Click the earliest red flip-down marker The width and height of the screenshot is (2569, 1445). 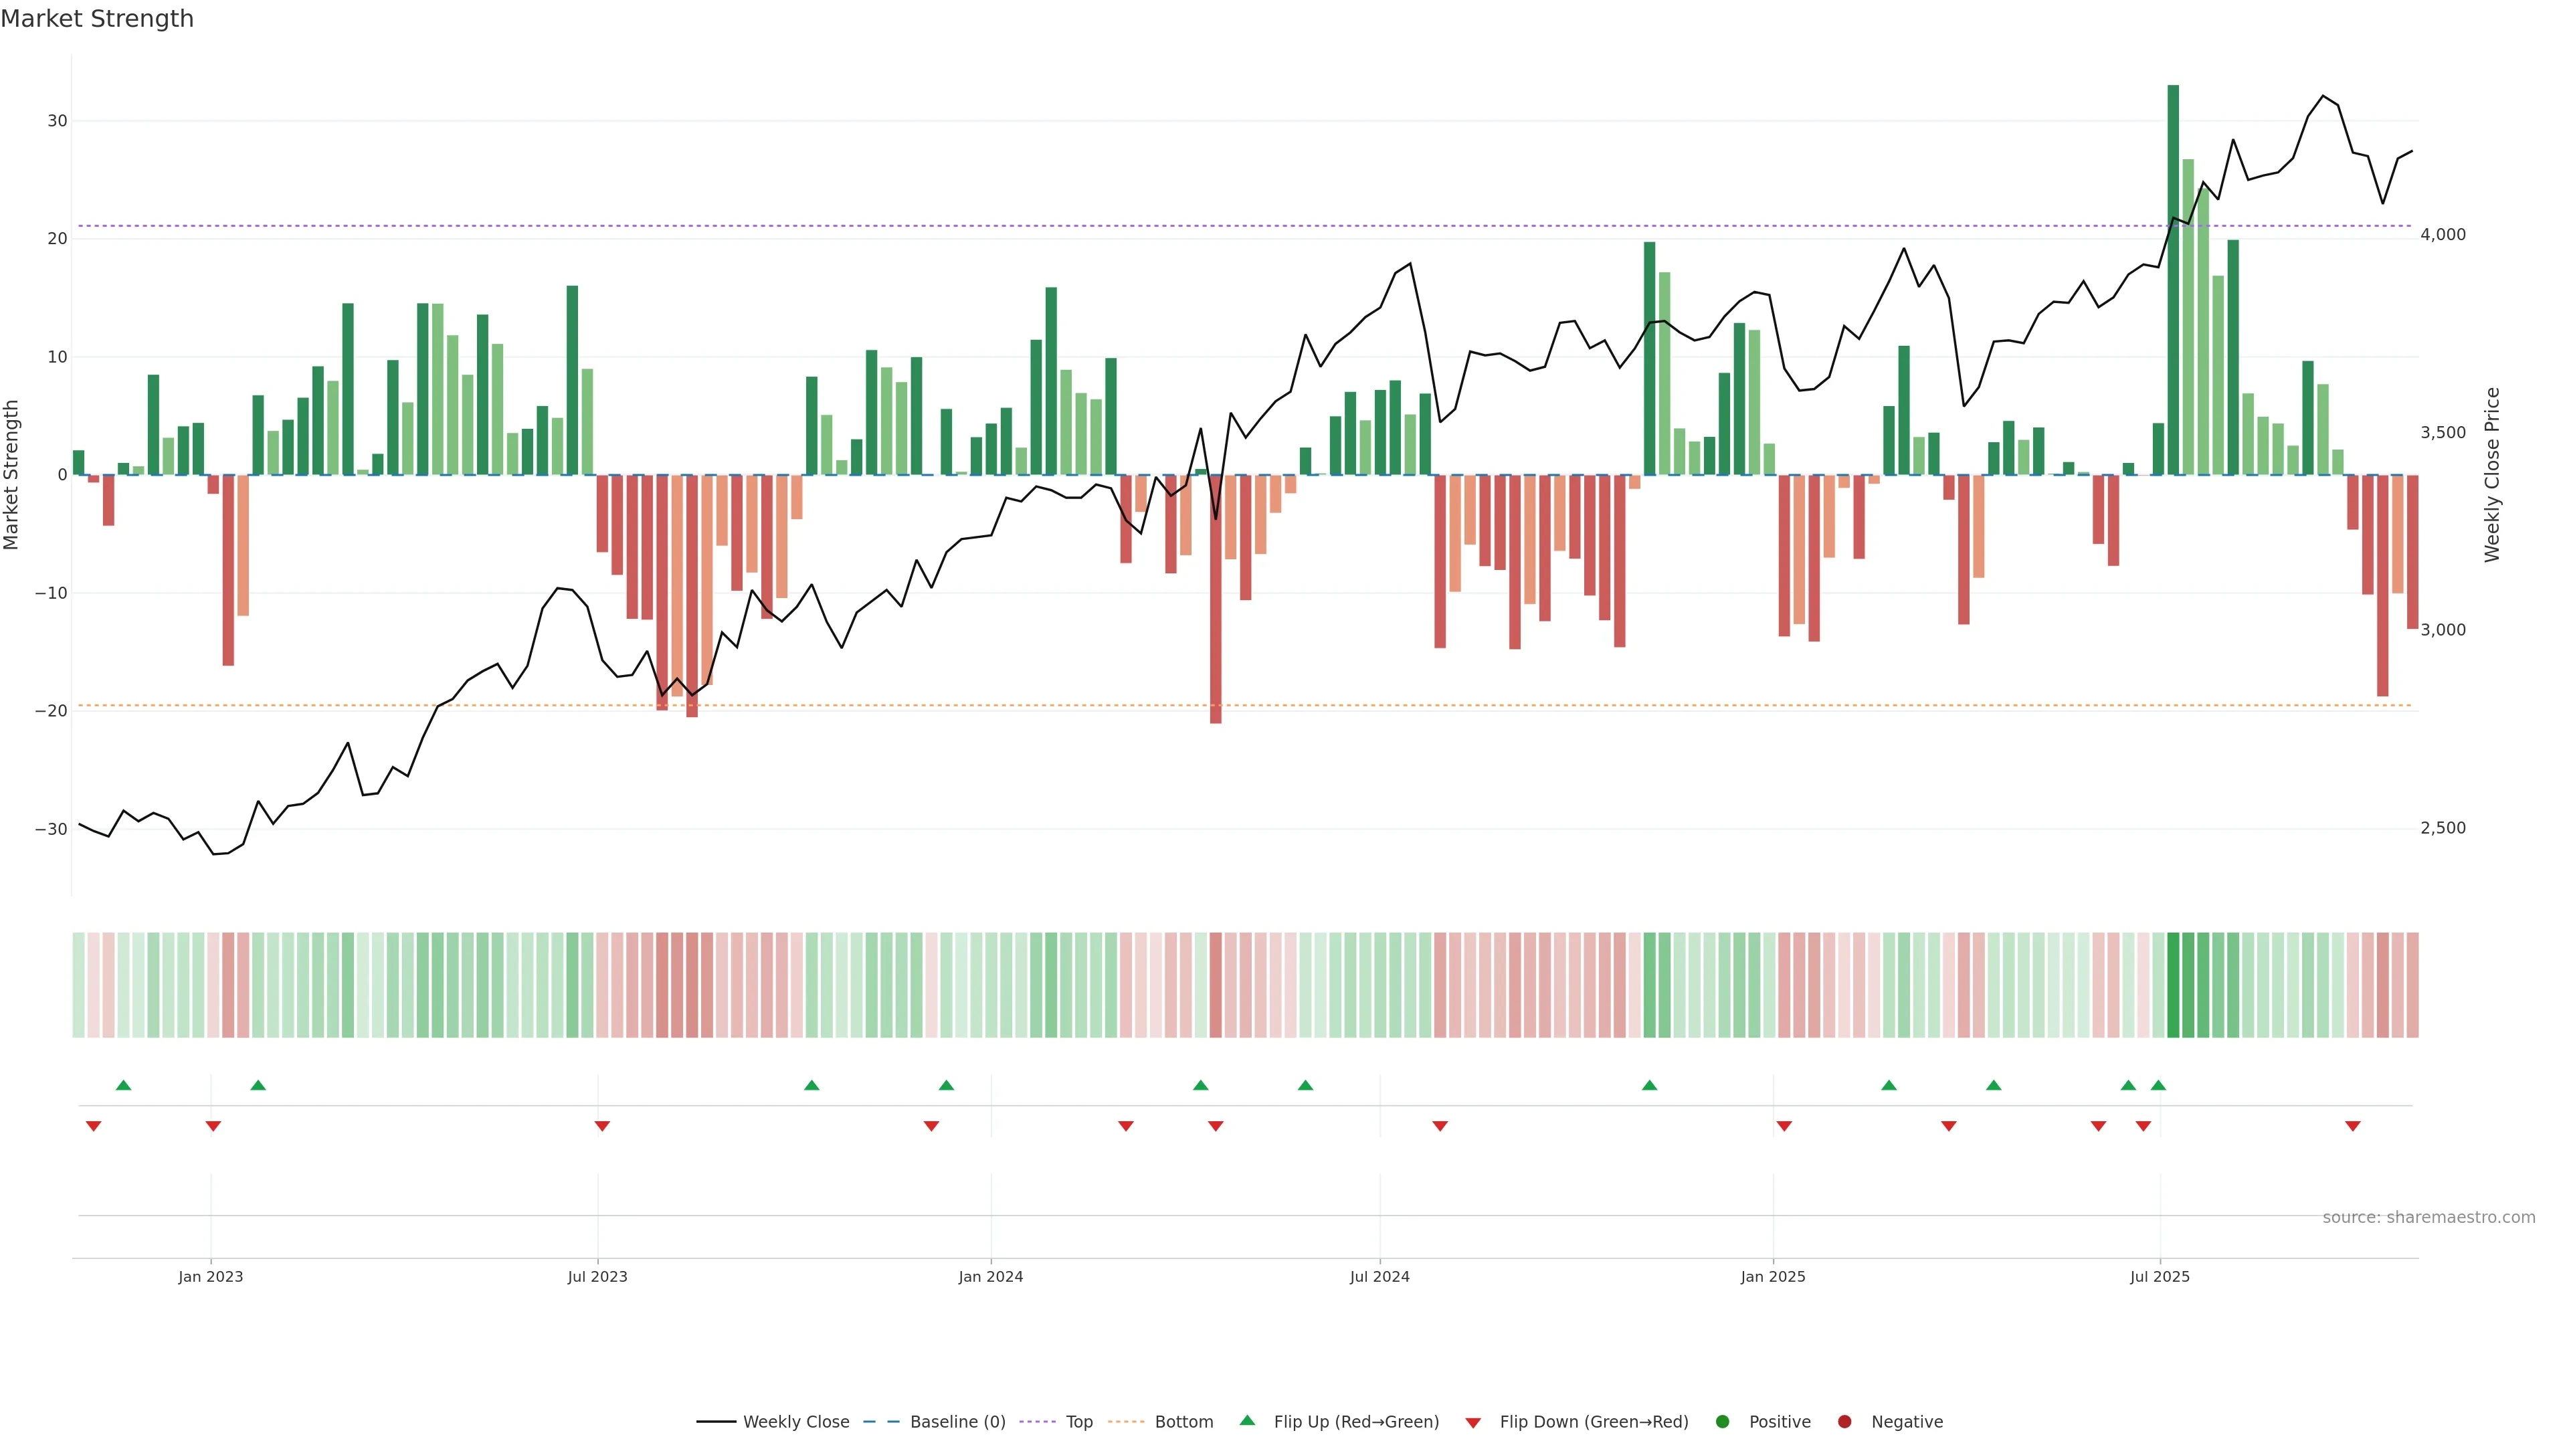coord(94,1126)
